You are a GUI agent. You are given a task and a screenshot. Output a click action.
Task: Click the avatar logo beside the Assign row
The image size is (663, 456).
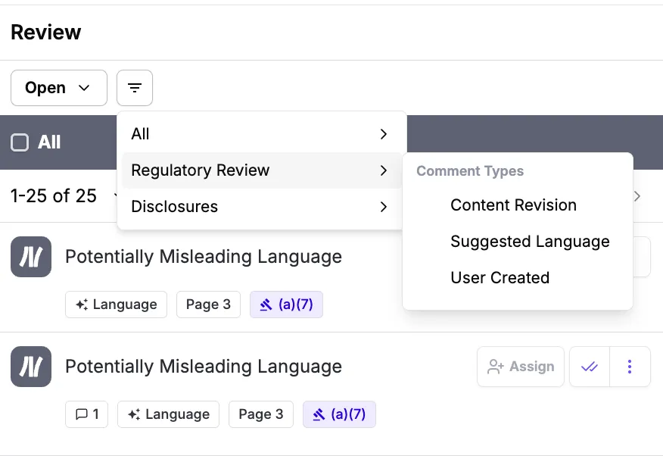click(x=31, y=367)
